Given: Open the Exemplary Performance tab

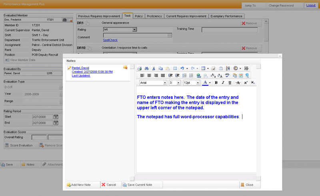Looking at the screenshot, I should [226, 16].
